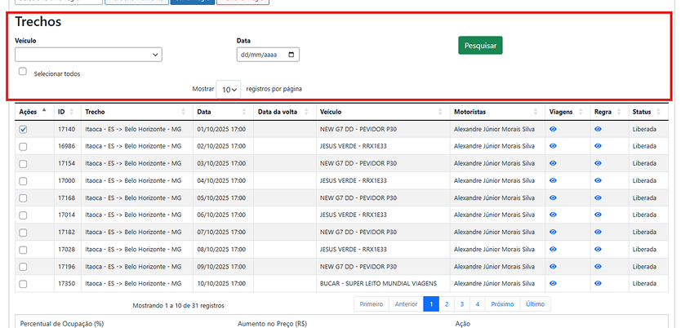Open calendar picker icon in Data field
Image resolution: width=681 pixels, height=328 pixels.
point(292,55)
